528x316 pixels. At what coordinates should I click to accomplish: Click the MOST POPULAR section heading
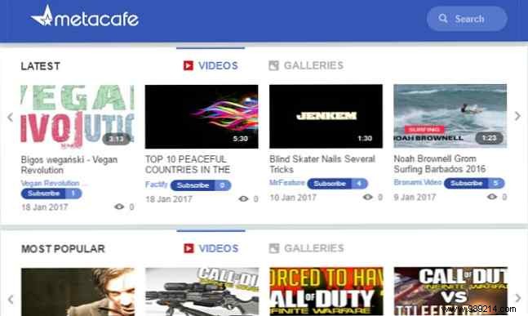point(63,249)
